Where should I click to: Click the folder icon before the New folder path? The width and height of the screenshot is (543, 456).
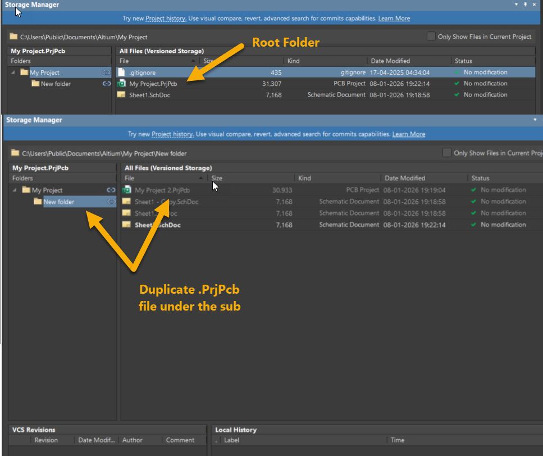(15, 153)
